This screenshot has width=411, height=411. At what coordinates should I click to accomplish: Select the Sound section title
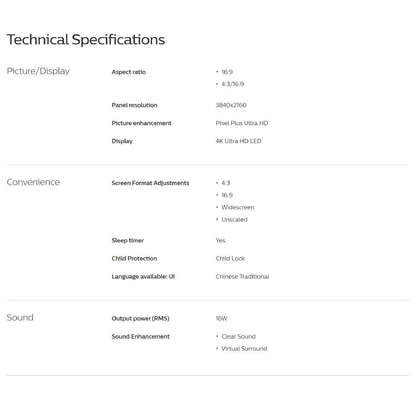20,317
